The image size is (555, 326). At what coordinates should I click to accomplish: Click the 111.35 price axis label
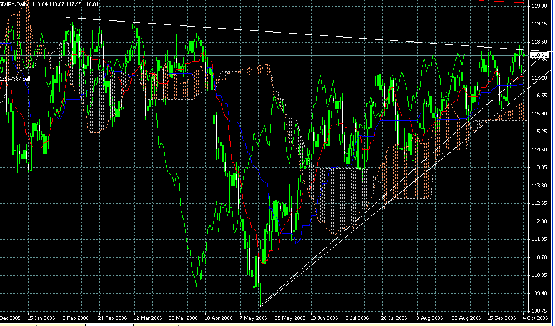[x=540, y=239]
